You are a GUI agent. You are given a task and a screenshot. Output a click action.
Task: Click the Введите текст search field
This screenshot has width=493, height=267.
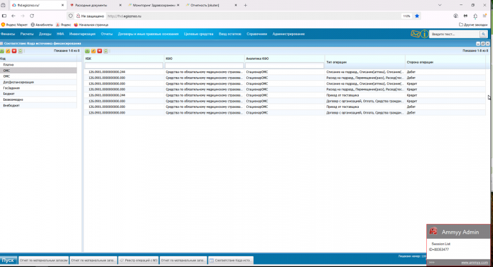coord(454,34)
